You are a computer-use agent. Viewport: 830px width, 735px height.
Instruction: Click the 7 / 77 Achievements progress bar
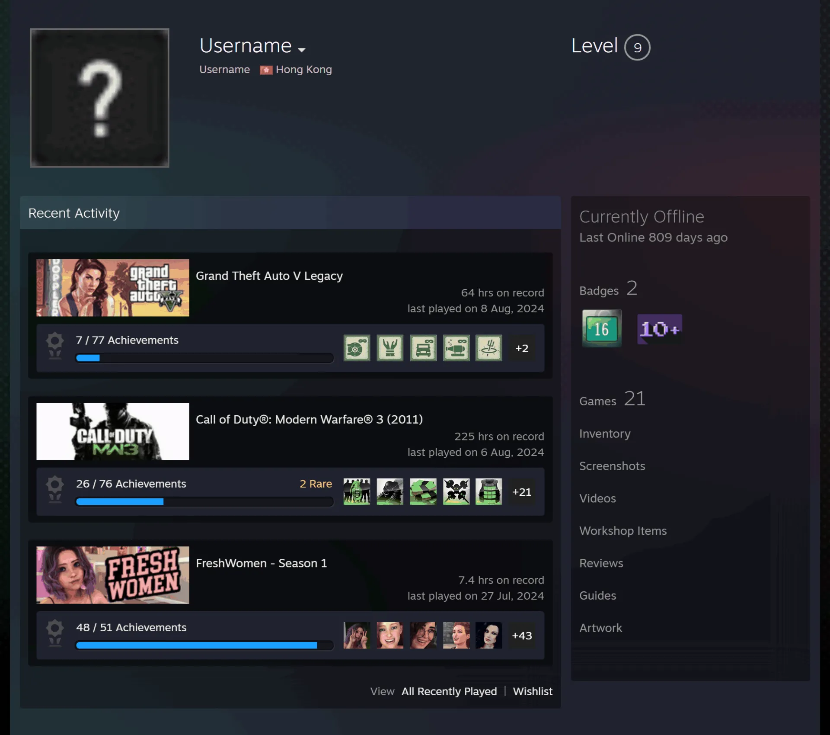coord(204,358)
